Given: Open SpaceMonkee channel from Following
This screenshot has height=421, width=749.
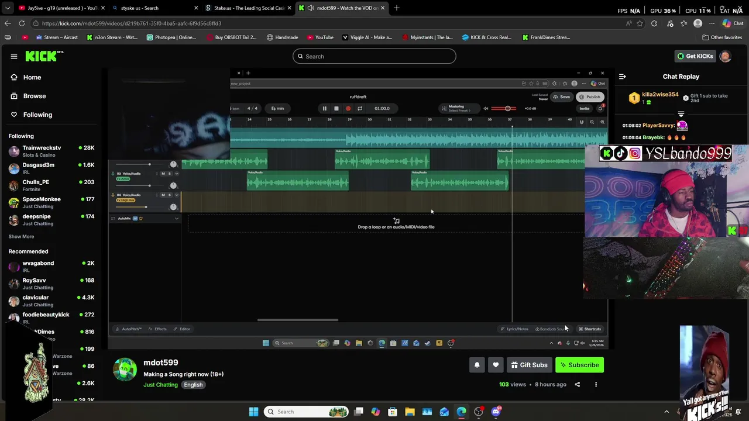Looking at the screenshot, I should [51, 202].
